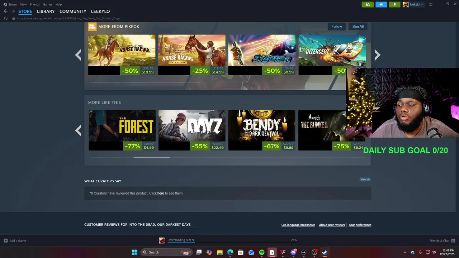Viewport: 459px width, 258px height.
Task: Click See All PikPok games
Action: point(358,27)
